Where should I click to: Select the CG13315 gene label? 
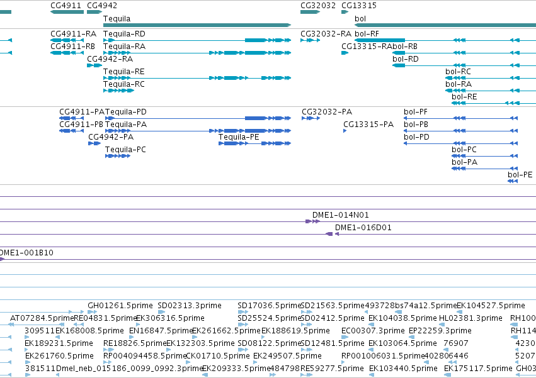pos(359,6)
